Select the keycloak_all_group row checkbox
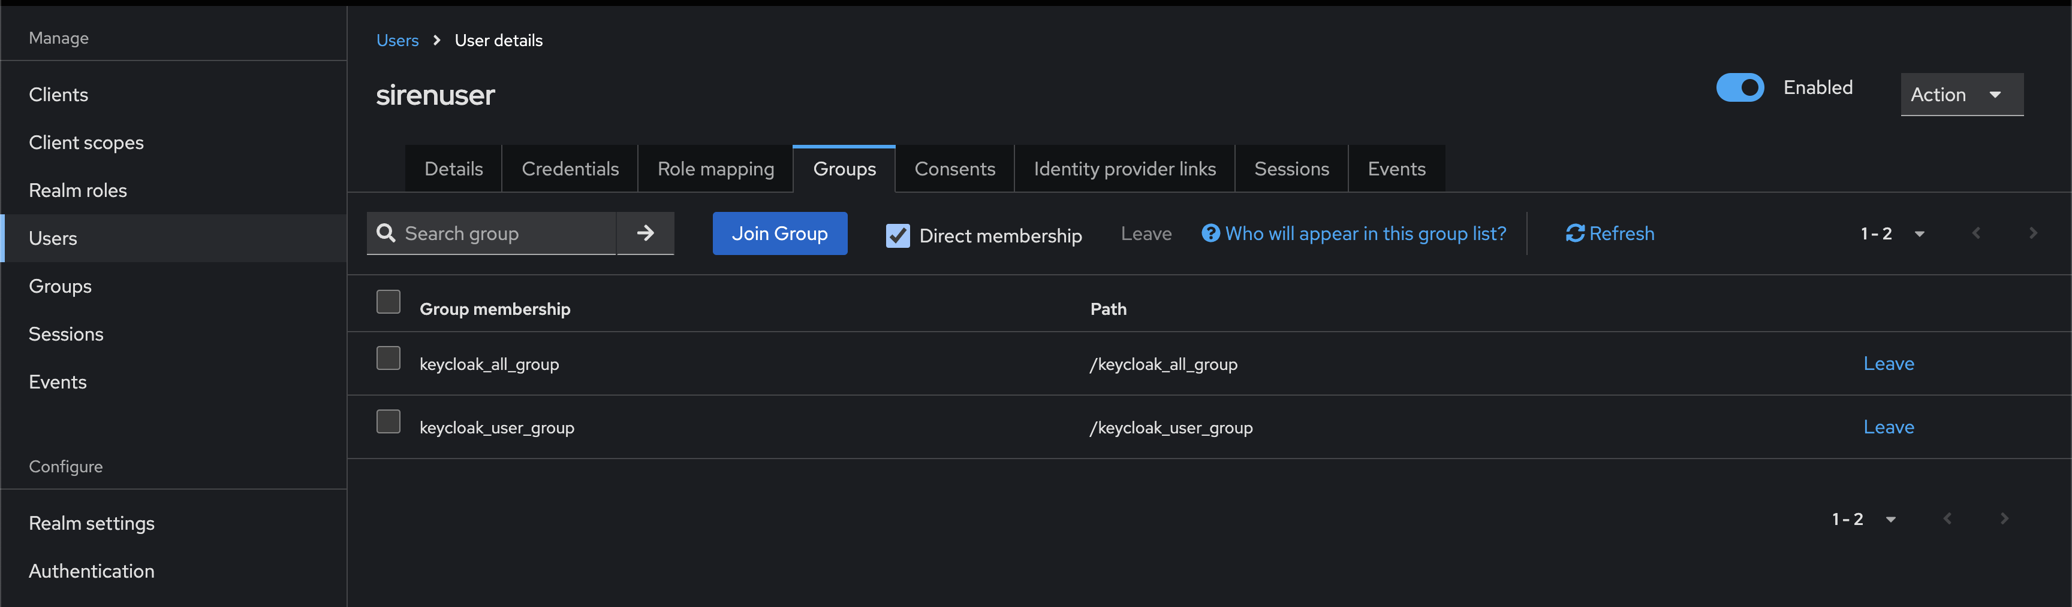This screenshot has height=607, width=2072. click(x=389, y=357)
